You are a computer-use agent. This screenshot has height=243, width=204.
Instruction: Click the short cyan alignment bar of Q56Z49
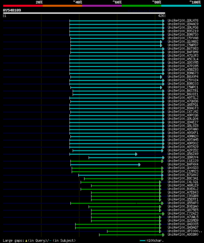click(103, 154)
